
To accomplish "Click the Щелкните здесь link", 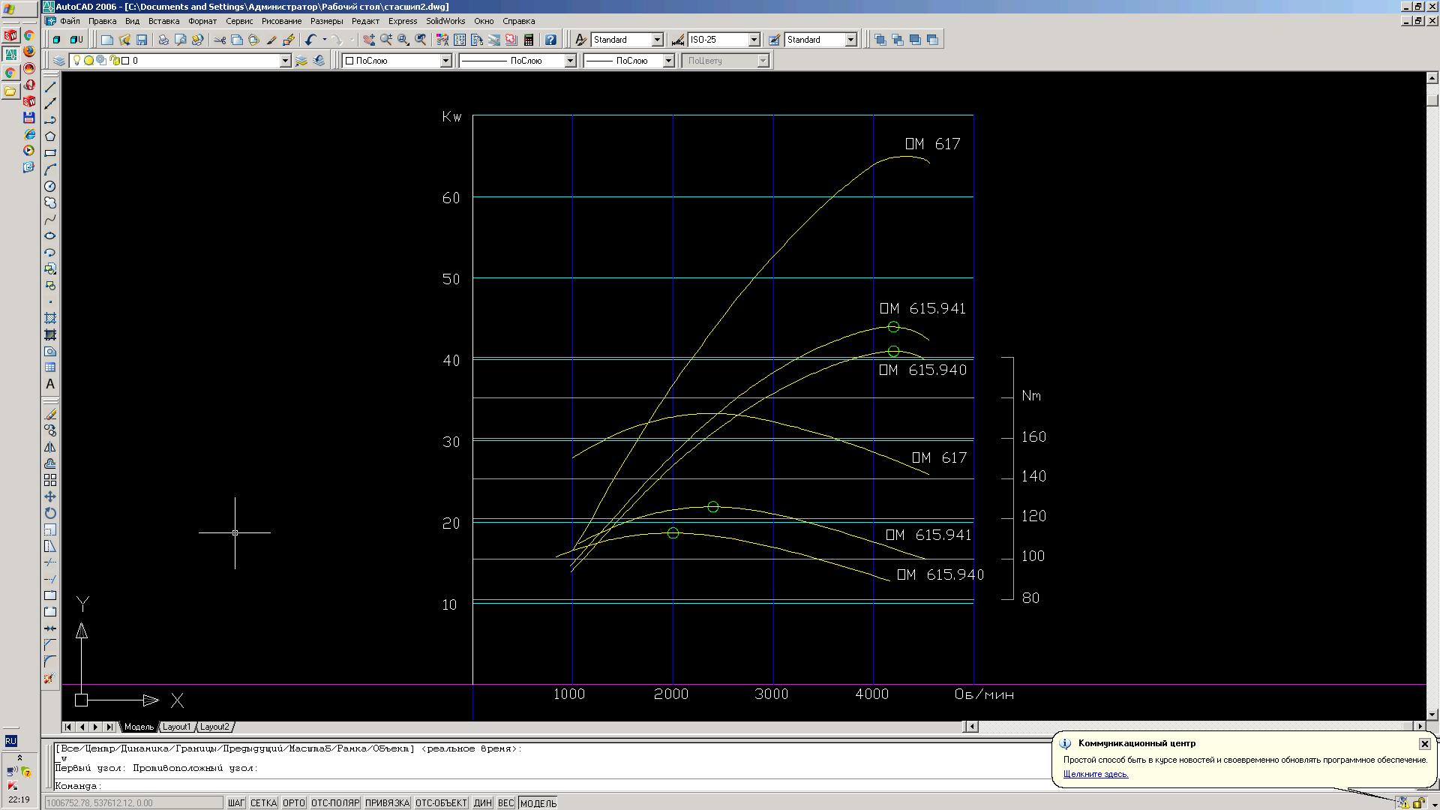I will tap(1095, 774).
